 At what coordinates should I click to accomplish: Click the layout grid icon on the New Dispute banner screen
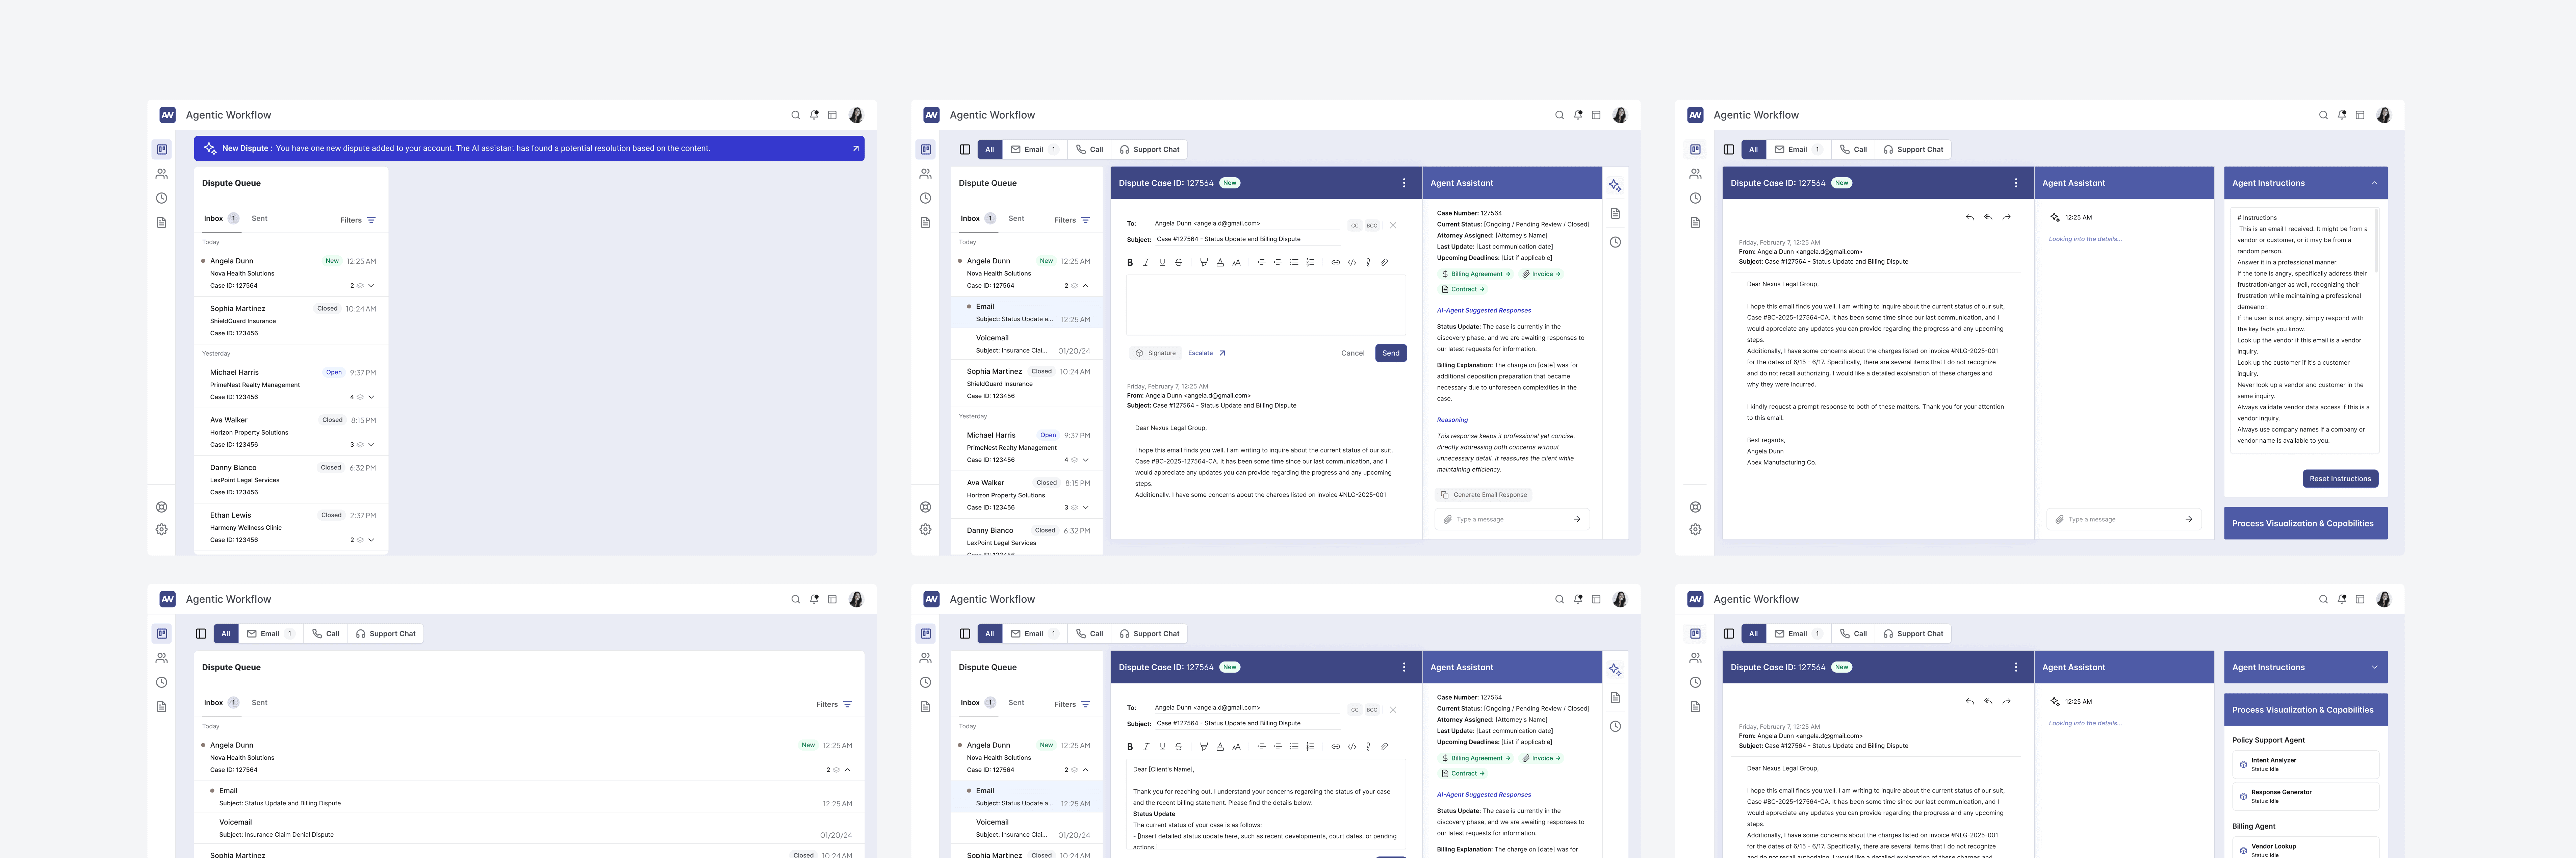pos(832,115)
